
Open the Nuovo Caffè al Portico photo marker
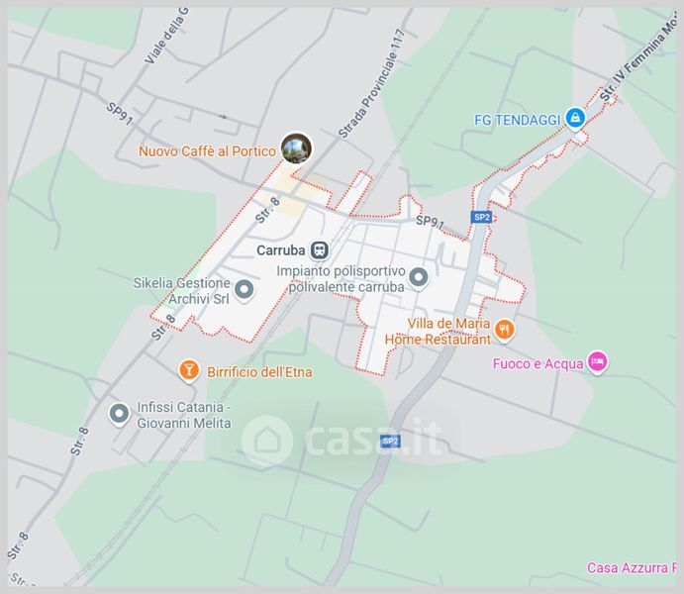coord(296,148)
